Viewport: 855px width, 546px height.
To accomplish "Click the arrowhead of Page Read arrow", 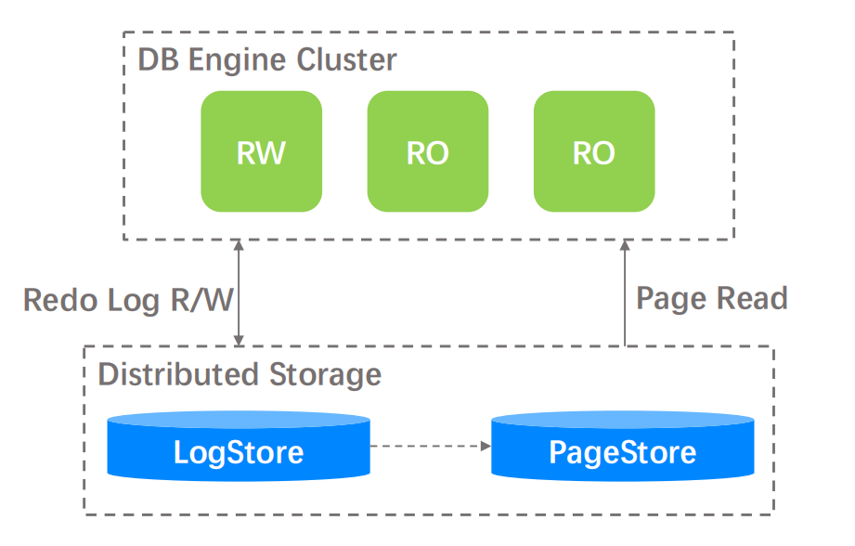I will coord(625,247).
